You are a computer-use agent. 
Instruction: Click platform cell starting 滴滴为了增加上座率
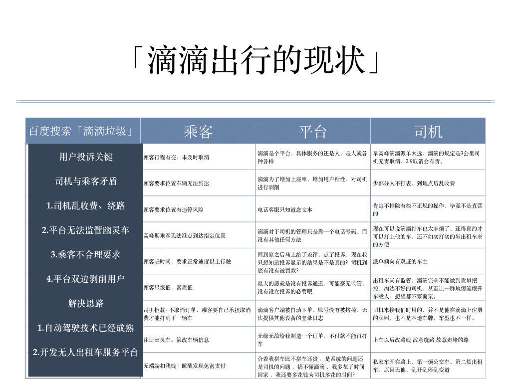[313, 184]
